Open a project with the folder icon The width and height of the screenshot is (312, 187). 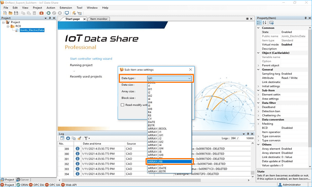10,13
